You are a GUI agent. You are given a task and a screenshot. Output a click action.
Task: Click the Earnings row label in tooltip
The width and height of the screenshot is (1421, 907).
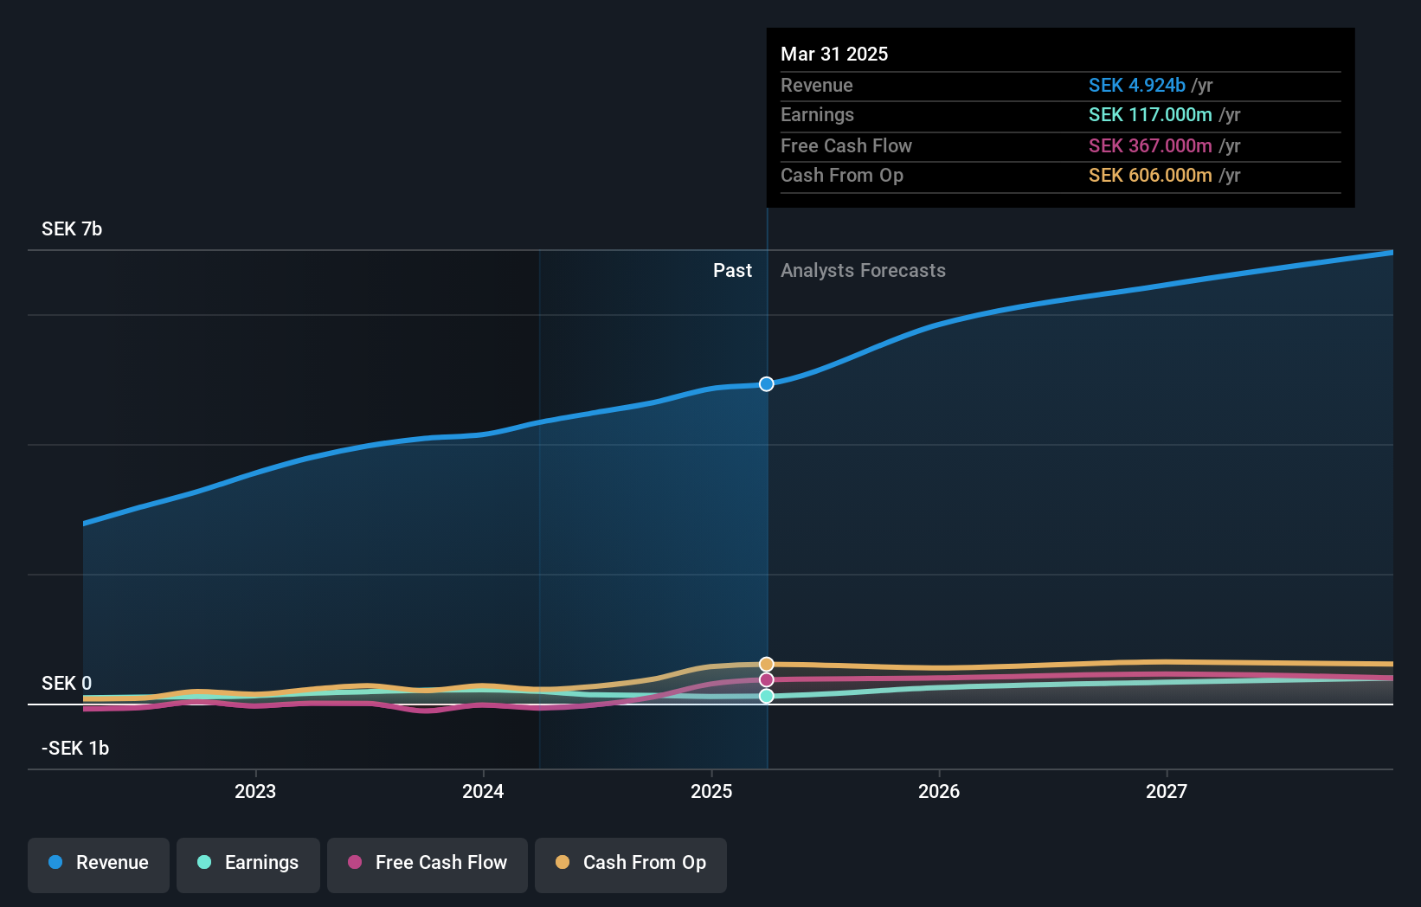click(817, 115)
